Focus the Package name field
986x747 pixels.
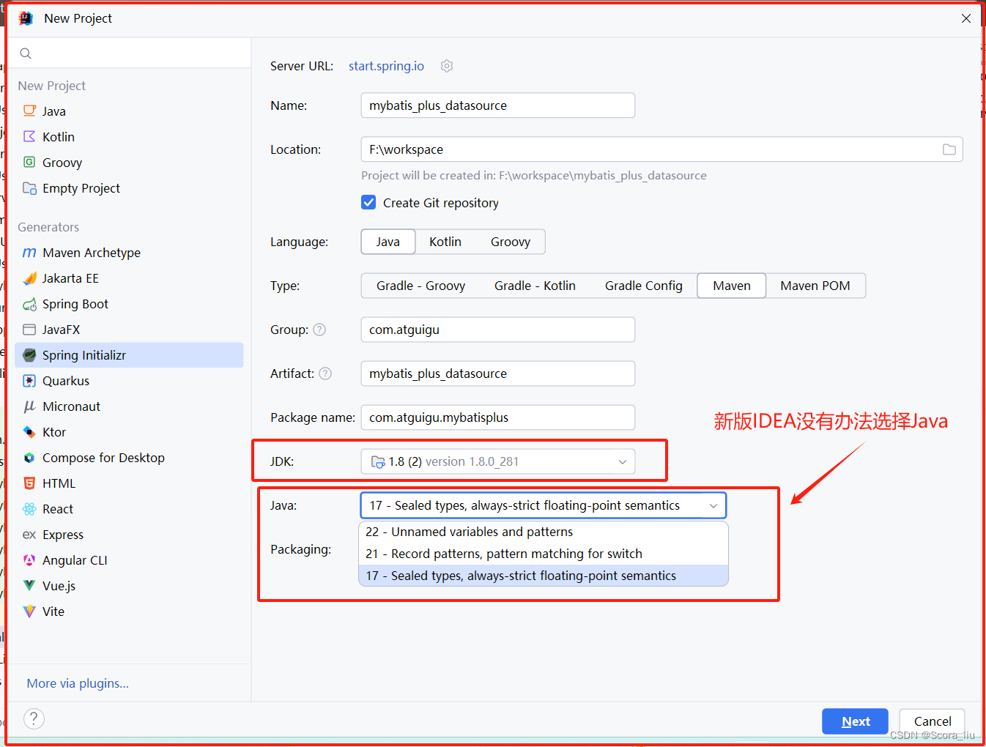point(498,417)
